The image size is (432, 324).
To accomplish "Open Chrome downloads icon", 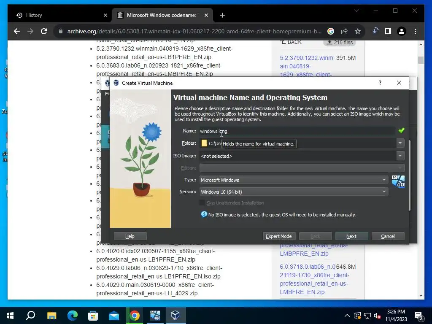I will [x=375, y=31].
